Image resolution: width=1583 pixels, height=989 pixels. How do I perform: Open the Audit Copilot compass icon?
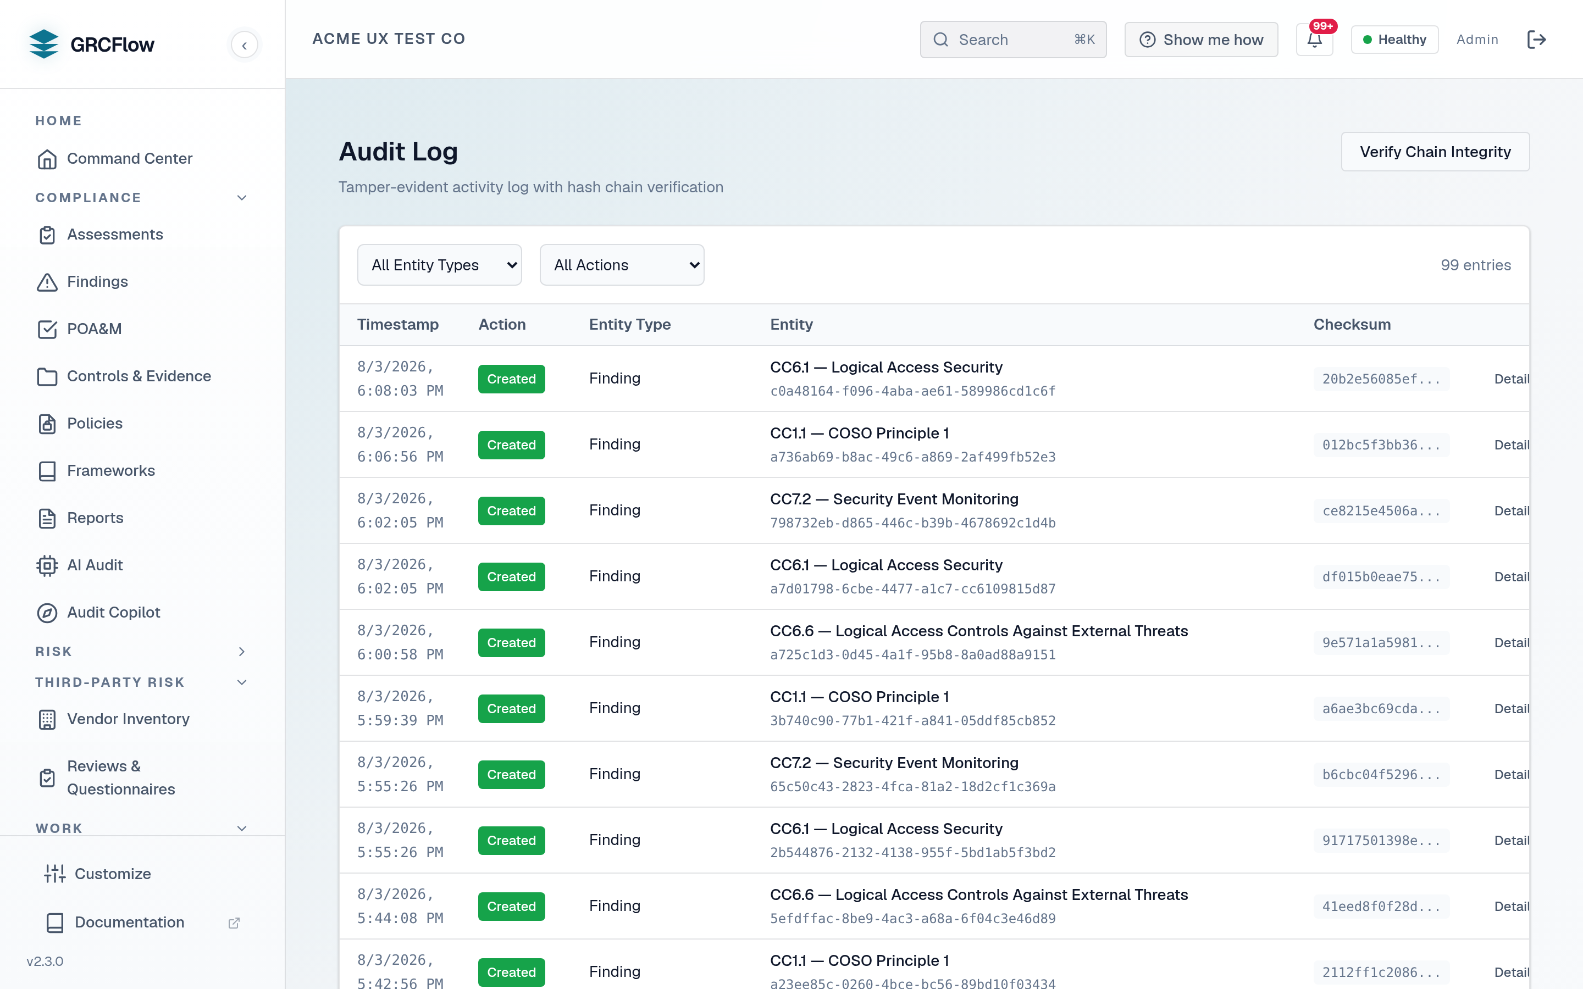[x=47, y=612]
